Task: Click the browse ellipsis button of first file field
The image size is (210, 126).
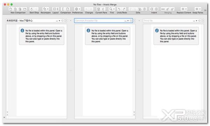Action: (x=57, y=21)
